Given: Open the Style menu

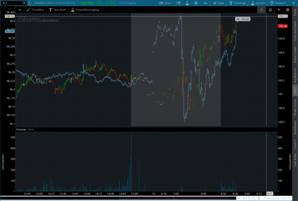Looking at the screenshot, I should click(219, 3).
